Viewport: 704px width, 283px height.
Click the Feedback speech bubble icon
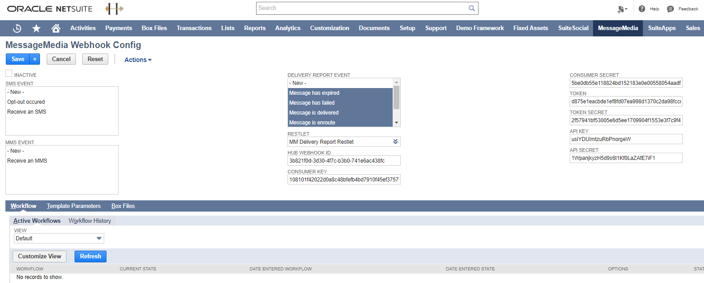pyautogui.click(x=670, y=9)
